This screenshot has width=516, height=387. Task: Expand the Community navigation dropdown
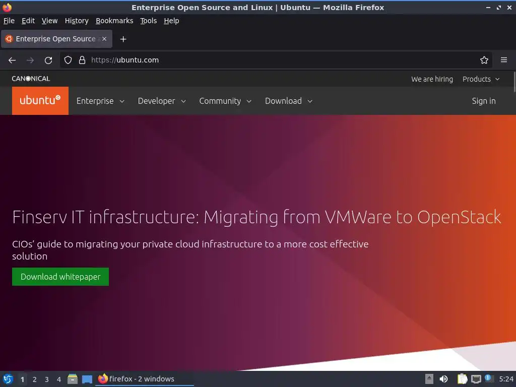[x=225, y=101]
